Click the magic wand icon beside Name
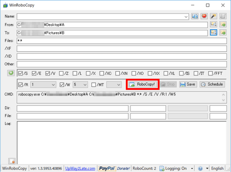The height and width of the screenshot is (172, 231). [214, 16]
